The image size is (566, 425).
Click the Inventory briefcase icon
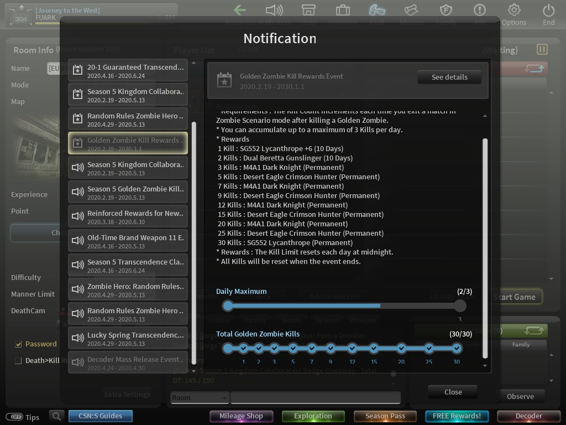click(343, 10)
